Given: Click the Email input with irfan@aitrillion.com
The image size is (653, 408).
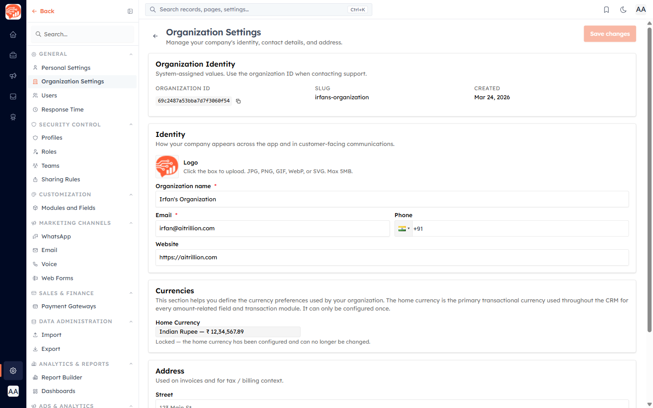Looking at the screenshot, I should point(273,228).
